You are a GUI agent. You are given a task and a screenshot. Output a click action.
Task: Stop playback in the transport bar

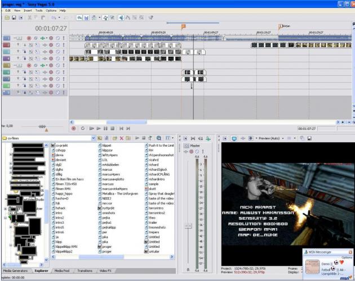click(112, 129)
